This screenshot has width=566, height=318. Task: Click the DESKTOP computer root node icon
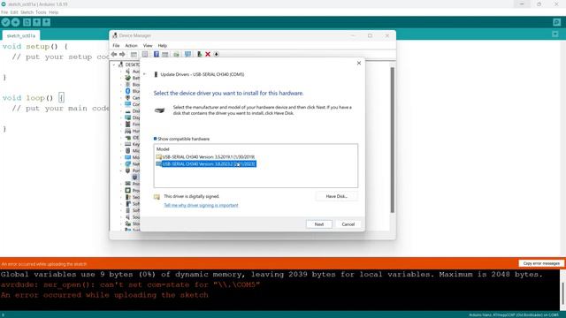point(121,64)
